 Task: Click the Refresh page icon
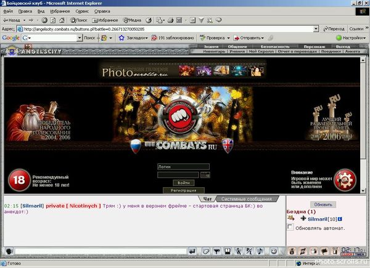[x=53, y=20]
